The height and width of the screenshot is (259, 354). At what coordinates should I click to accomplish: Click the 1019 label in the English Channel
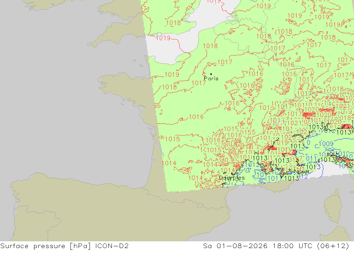[163, 38]
